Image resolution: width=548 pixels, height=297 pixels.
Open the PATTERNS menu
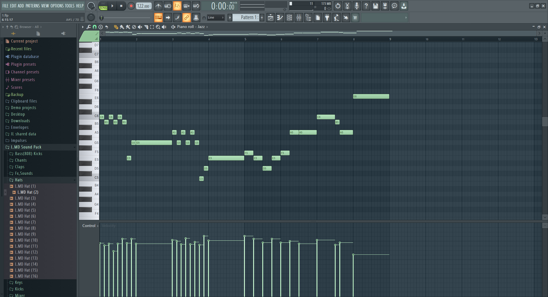[33, 6]
